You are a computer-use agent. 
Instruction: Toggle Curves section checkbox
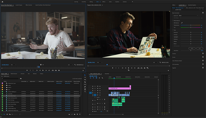tap(203, 57)
